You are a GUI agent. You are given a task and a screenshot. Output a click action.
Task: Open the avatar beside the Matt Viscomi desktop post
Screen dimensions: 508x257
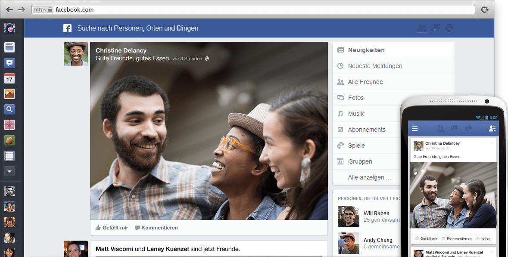click(x=76, y=249)
